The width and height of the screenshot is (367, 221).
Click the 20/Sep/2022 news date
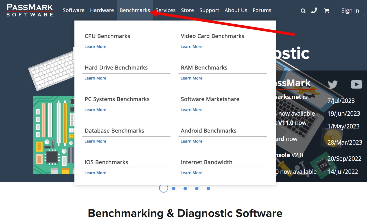pos(344,159)
